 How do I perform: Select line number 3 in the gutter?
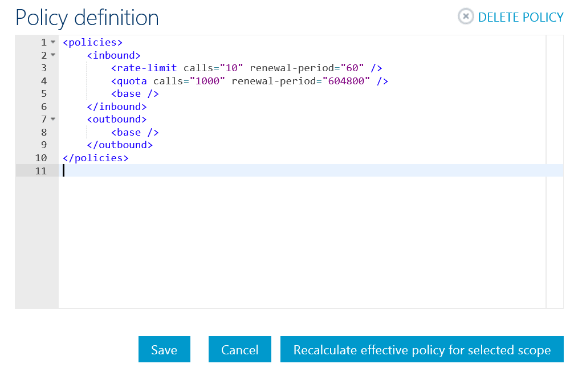(x=44, y=68)
